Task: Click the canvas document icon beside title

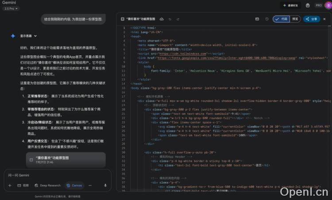Action: point(122,19)
